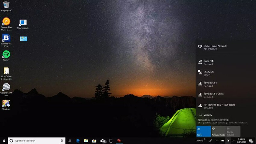This screenshot has height=144, width=256.
Task: Enable Airplane mode tile
Action: point(218,131)
